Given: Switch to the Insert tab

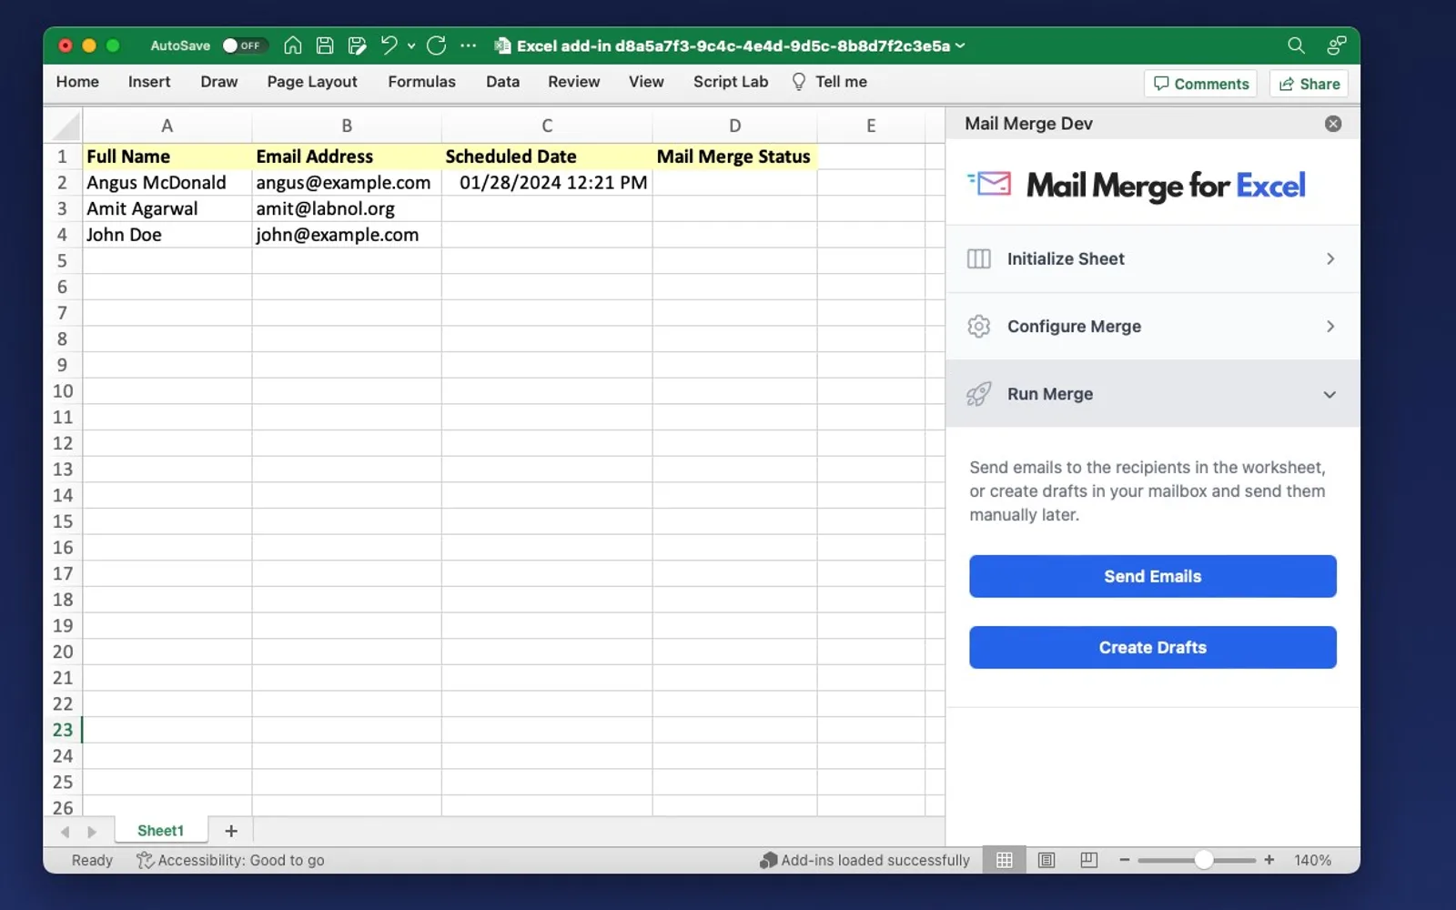Looking at the screenshot, I should click(149, 82).
